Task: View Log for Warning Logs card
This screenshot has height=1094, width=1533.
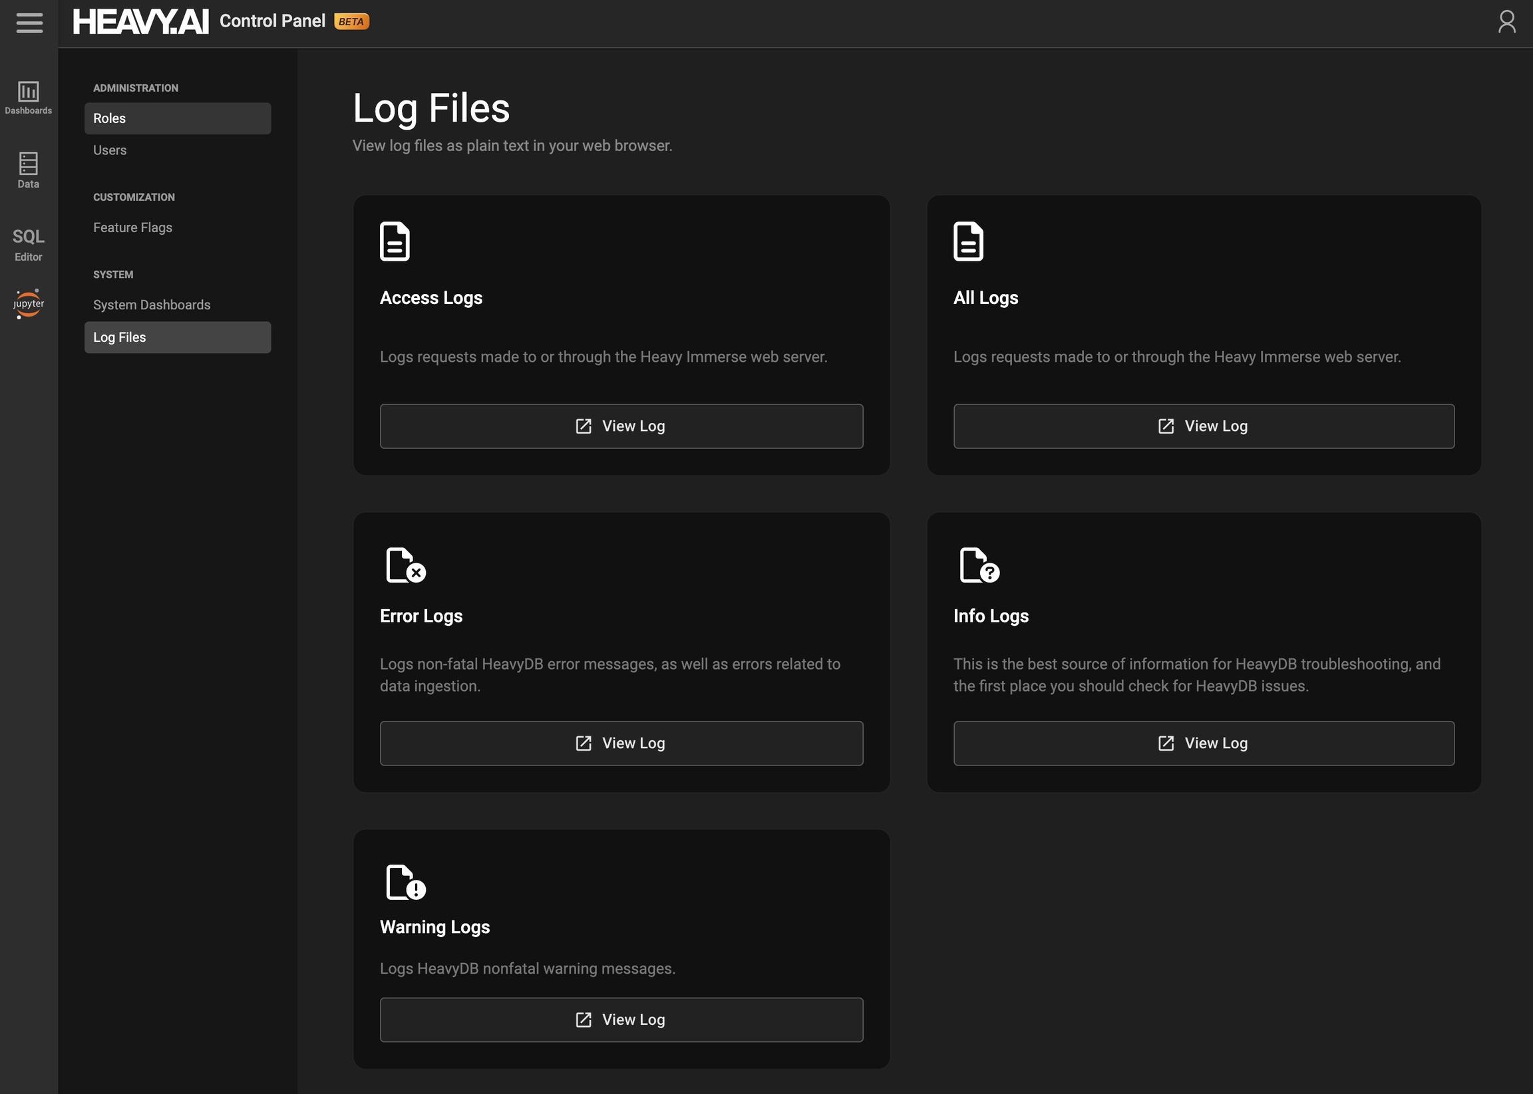Action: pyautogui.click(x=621, y=1020)
